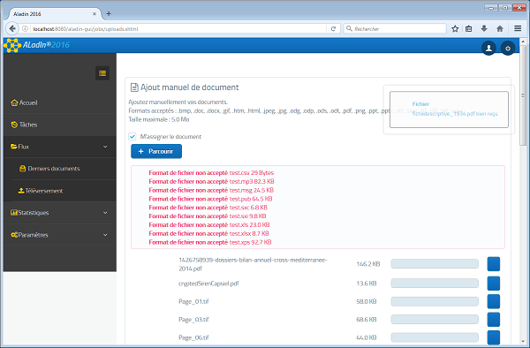Expand the Statistiques menu section

(60, 213)
